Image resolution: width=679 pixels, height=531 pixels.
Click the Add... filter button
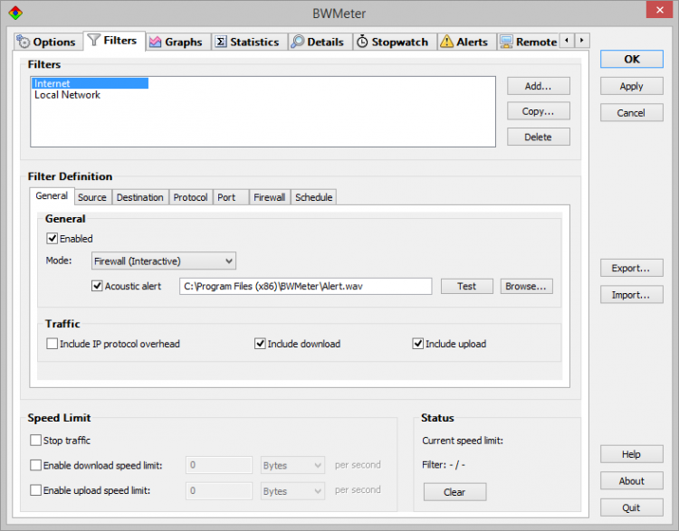pyautogui.click(x=539, y=86)
